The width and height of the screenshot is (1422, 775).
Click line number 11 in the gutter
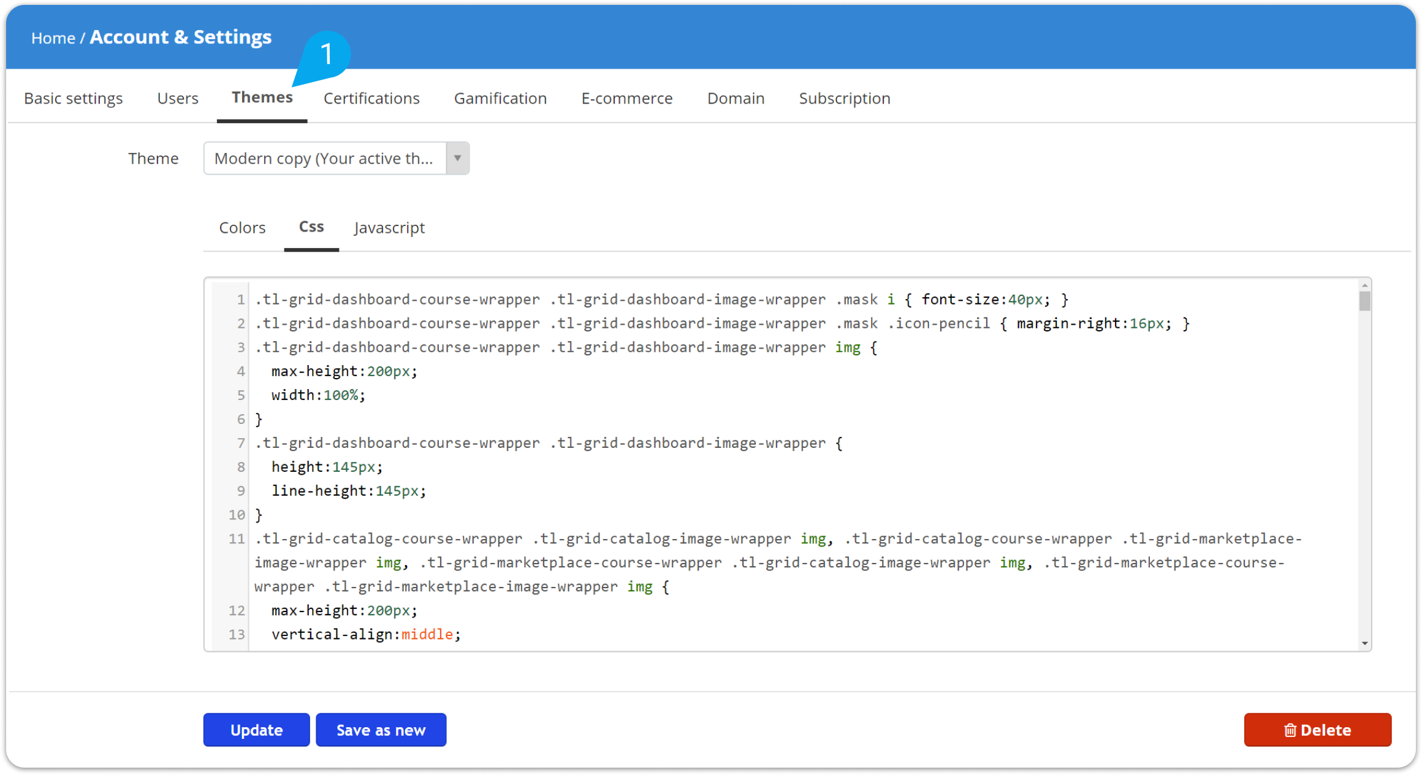[x=237, y=539]
